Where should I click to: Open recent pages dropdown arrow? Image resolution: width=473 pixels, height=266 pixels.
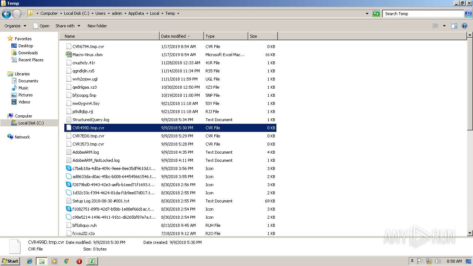click(24, 14)
